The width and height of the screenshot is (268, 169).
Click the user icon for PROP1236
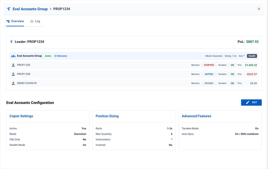tap(13, 65)
